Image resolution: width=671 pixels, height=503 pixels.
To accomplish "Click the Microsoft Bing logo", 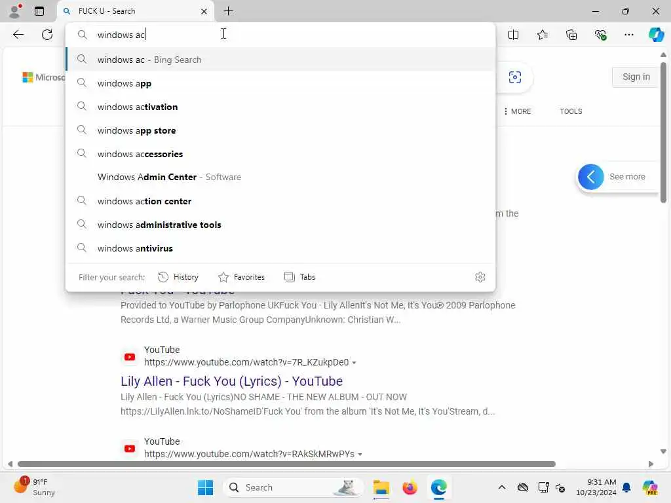I will (44, 77).
